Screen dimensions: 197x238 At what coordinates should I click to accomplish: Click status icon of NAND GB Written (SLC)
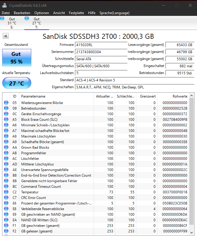click(6, 220)
